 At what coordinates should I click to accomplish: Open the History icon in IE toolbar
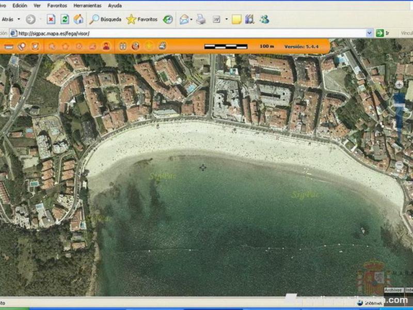click(168, 20)
